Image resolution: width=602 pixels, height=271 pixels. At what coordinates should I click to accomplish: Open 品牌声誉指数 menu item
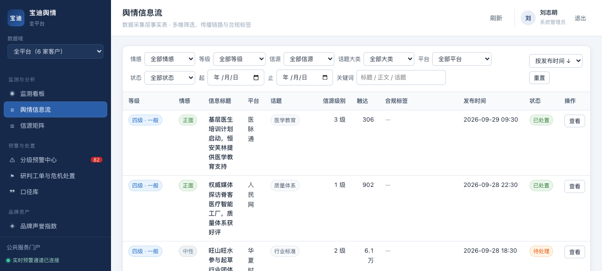(x=55, y=226)
